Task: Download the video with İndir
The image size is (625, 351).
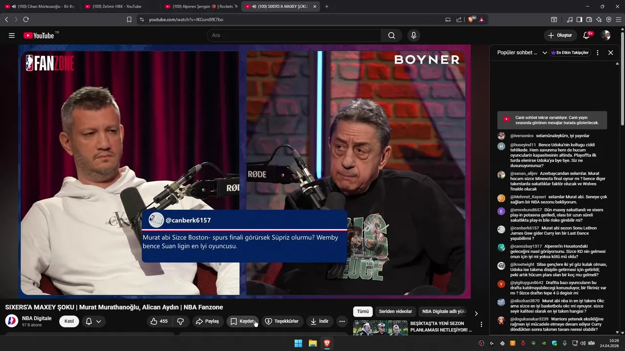Action: (x=319, y=321)
